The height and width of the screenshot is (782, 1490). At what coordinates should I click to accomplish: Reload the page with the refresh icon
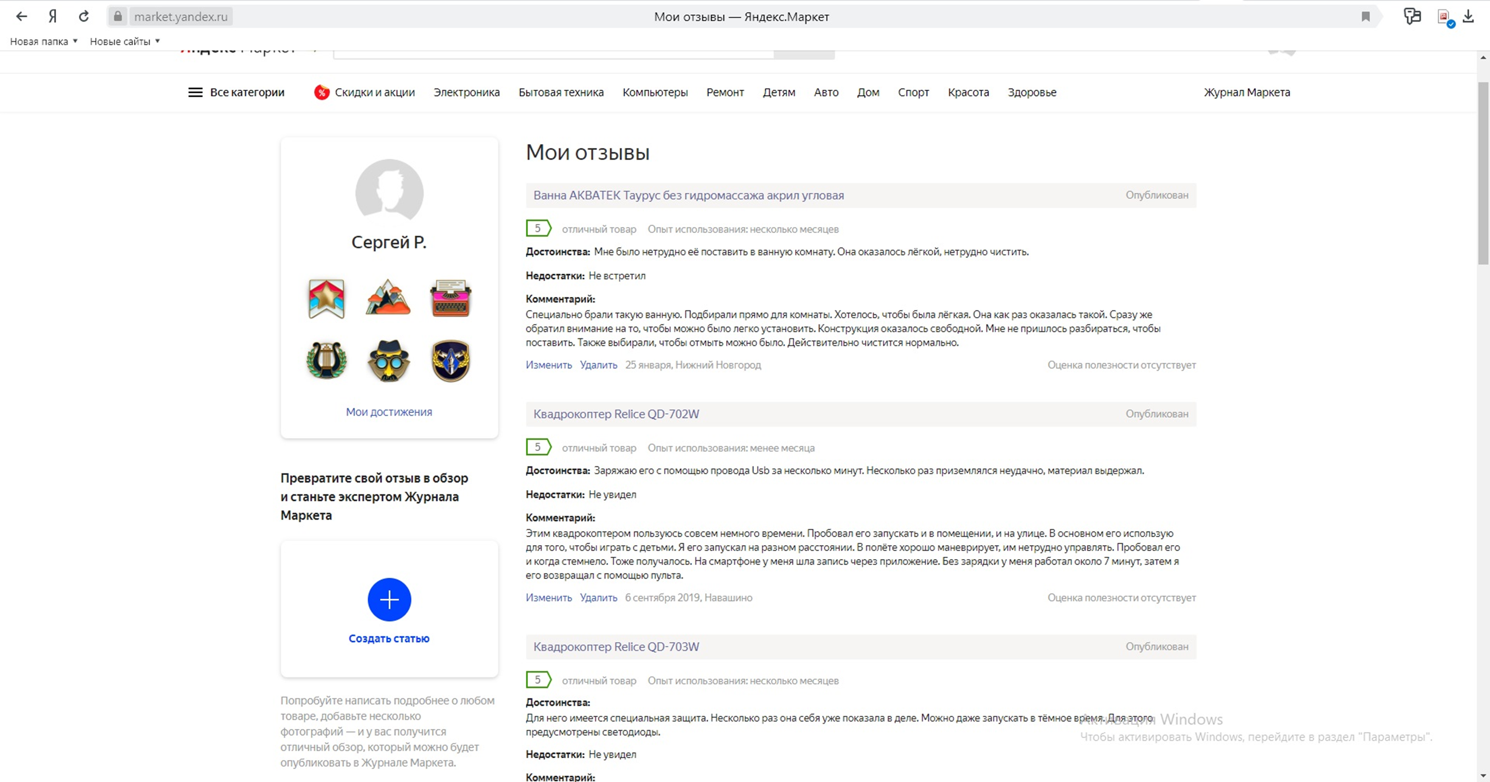(x=84, y=17)
